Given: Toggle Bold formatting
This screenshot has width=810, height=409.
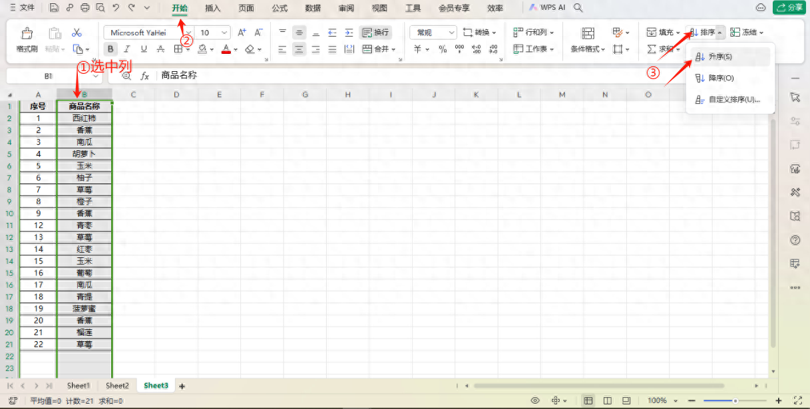Looking at the screenshot, I should coord(110,49).
